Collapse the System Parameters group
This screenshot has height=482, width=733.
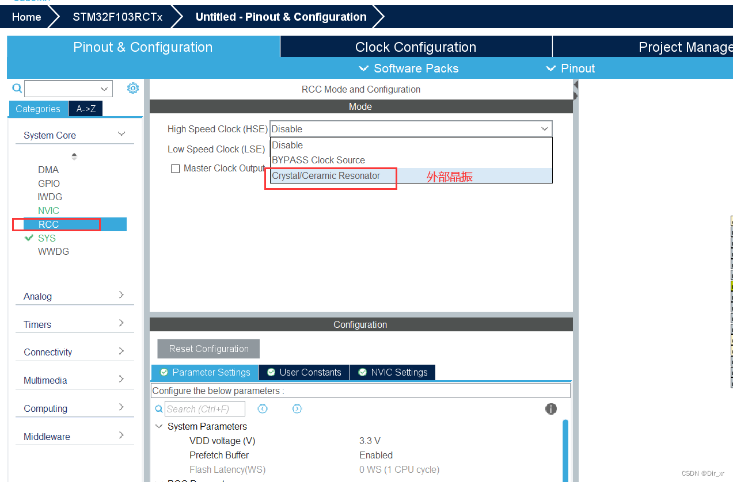tap(159, 426)
